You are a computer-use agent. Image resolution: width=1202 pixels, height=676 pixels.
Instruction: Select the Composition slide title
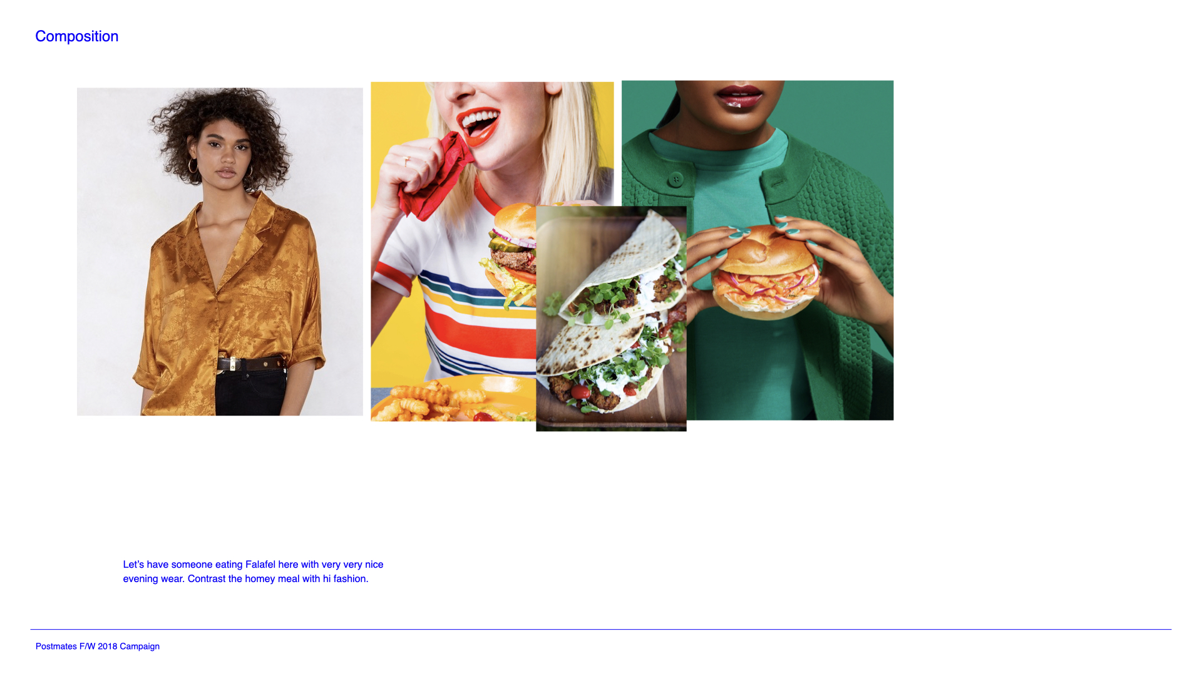coord(76,36)
